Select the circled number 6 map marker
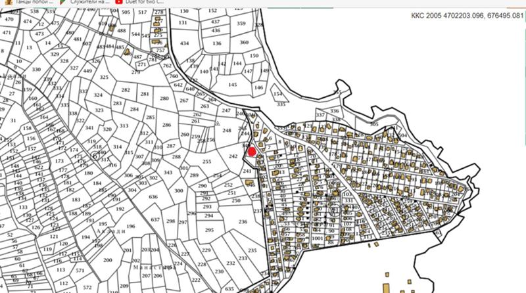The width and height of the screenshot is (526, 293). point(95,156)
